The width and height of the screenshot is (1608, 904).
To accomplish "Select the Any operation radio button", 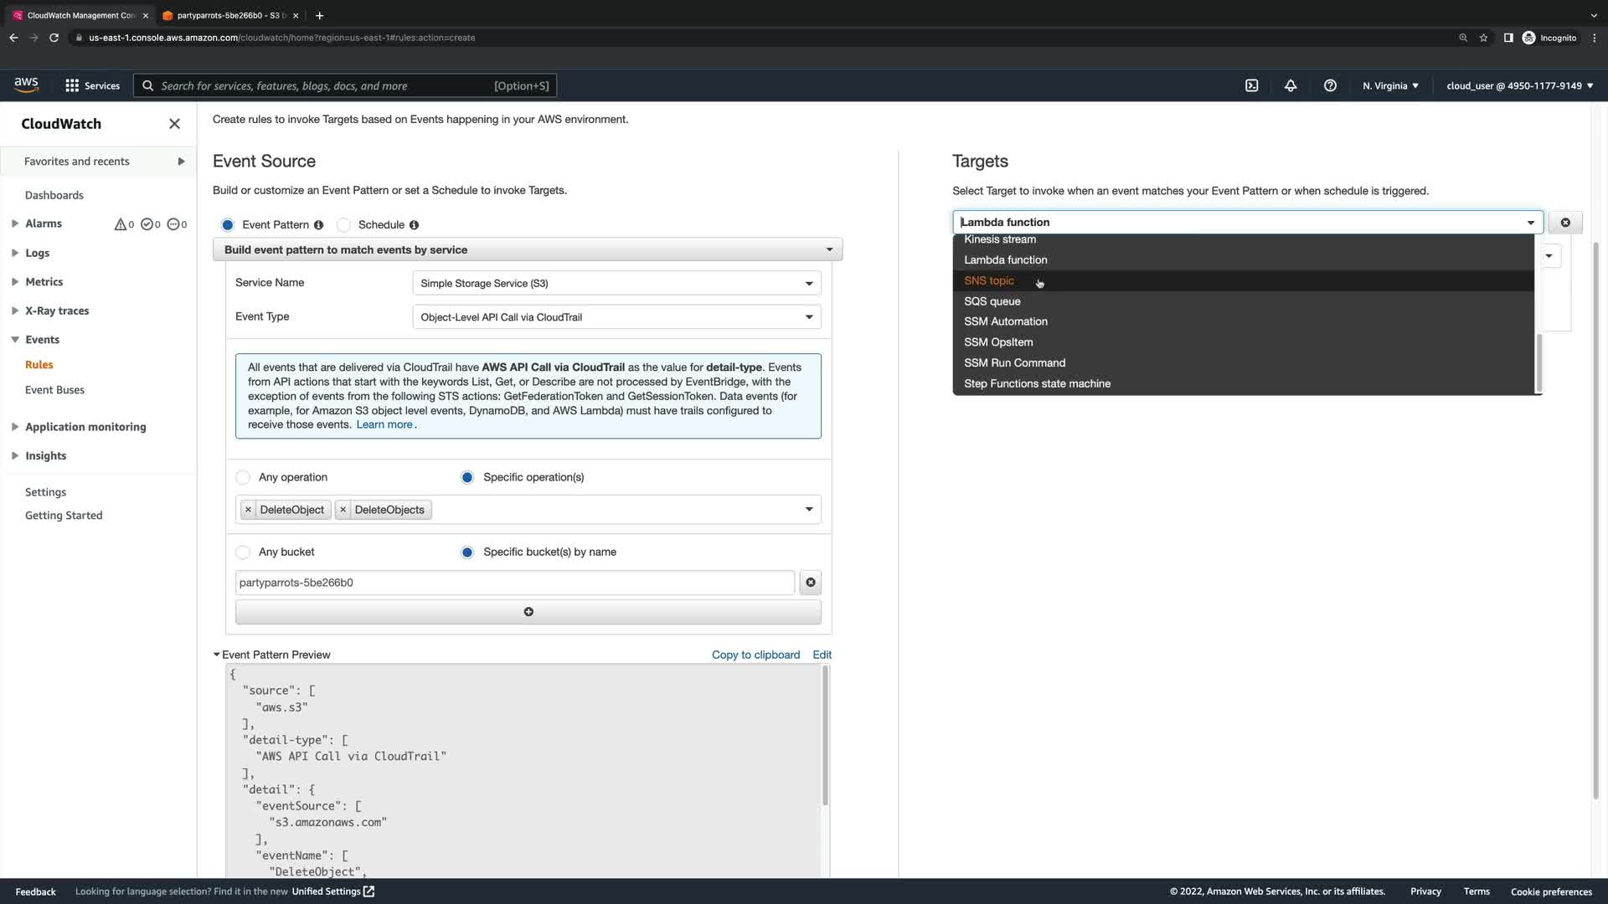I will tap(243, 477).
